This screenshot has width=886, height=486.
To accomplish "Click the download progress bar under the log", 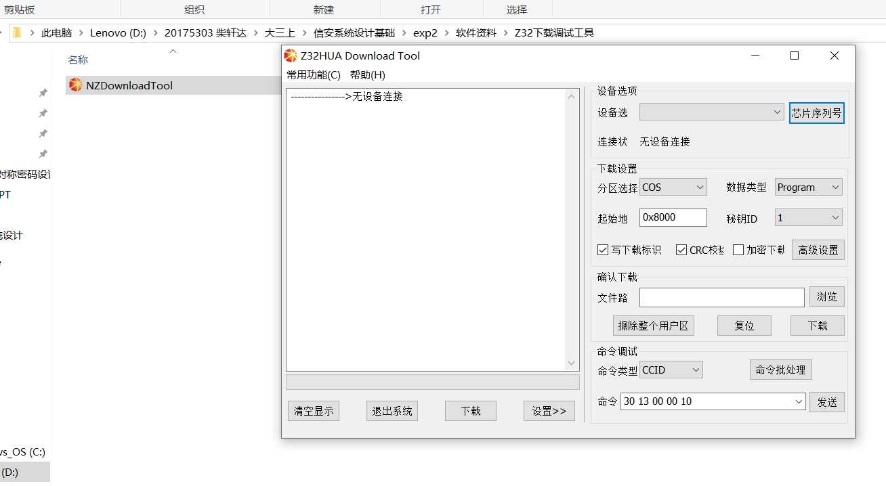I will [433, 382].
